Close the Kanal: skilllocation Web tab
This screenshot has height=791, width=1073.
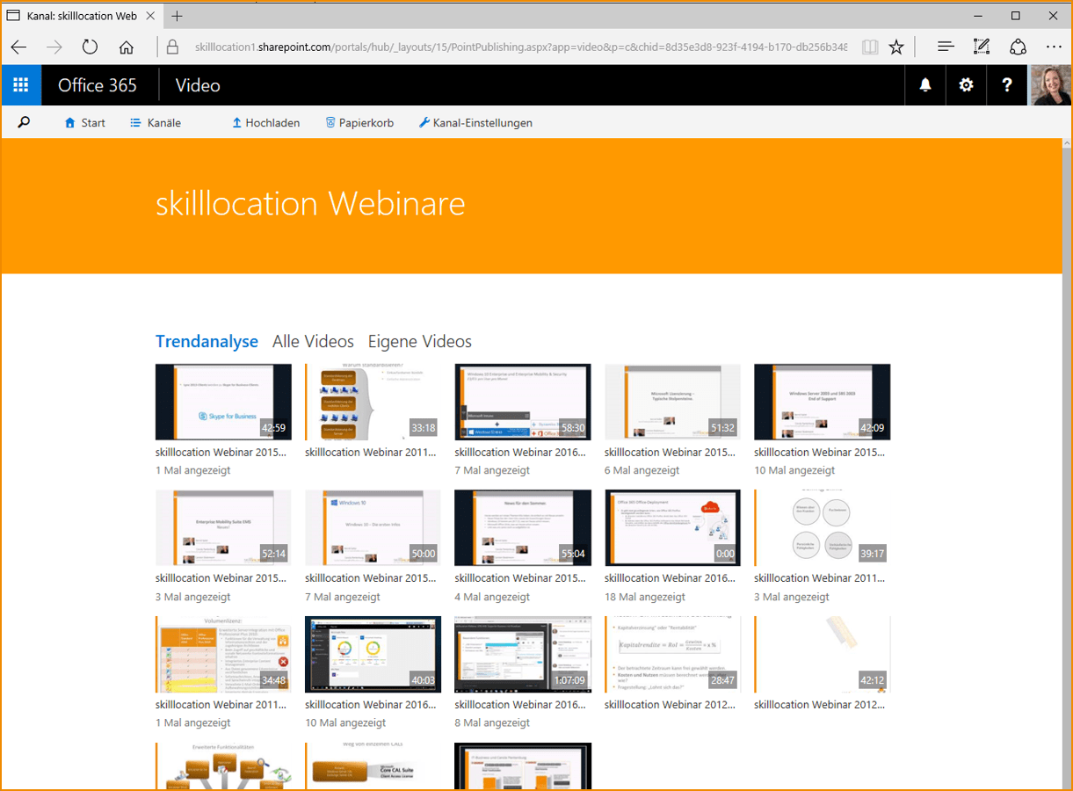(151, 16)
